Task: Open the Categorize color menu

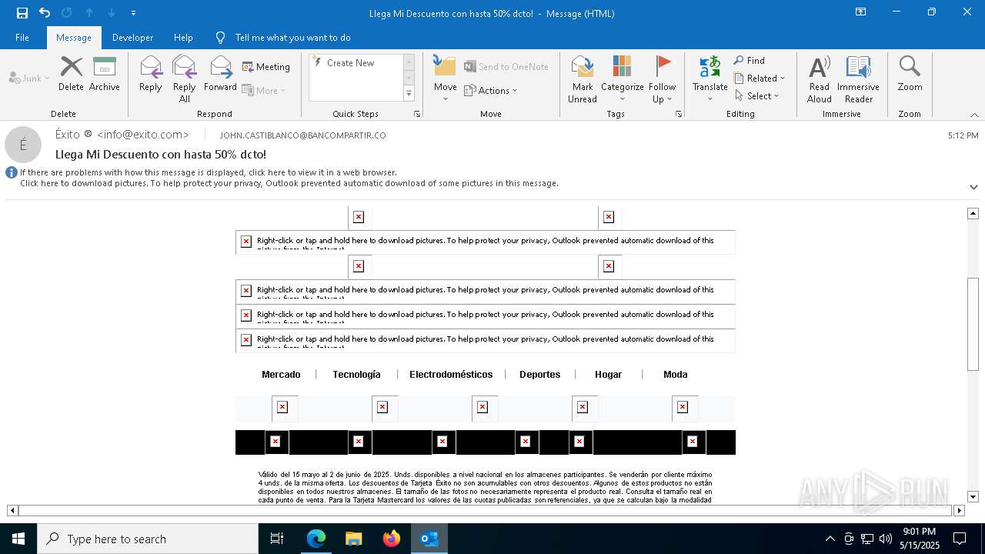Action: 623,78
